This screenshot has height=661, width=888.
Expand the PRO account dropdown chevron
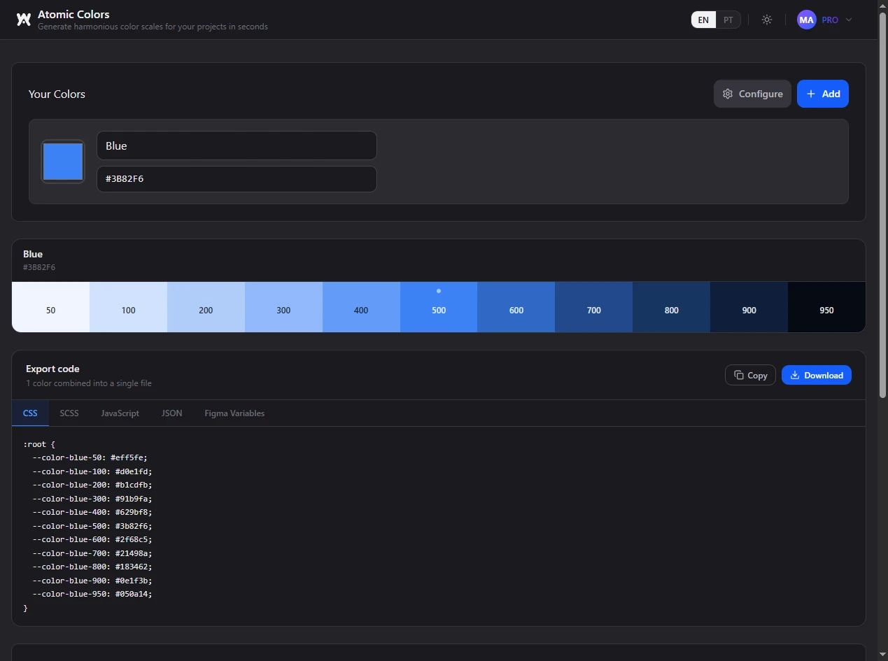pyautogui.click(x=849, y=20)
